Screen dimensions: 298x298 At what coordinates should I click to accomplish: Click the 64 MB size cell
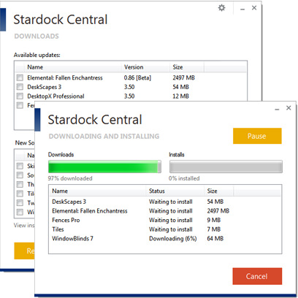(215, 239)
